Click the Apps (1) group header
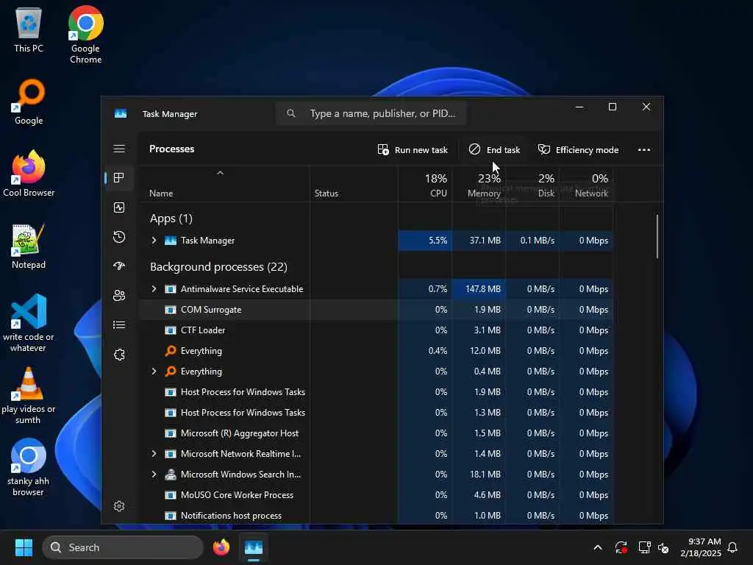 coord(171,218)
